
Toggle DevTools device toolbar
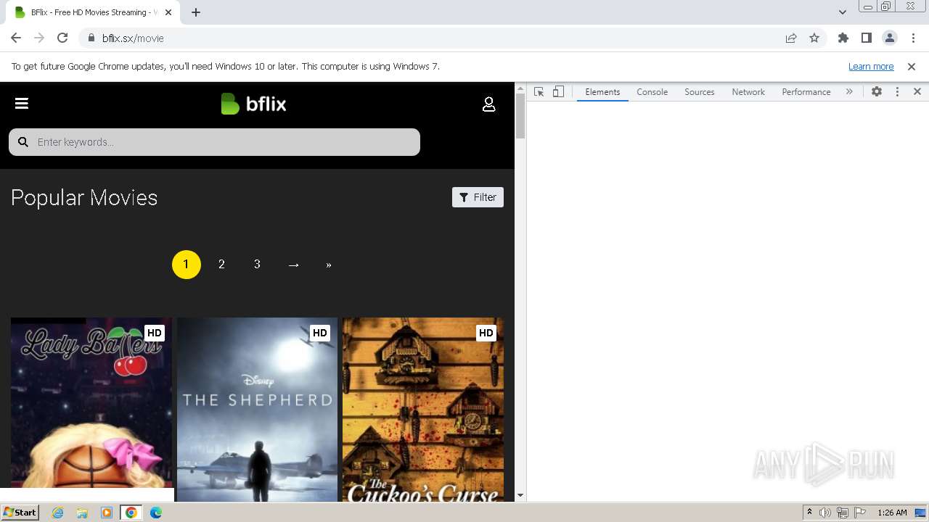point(558,92)
